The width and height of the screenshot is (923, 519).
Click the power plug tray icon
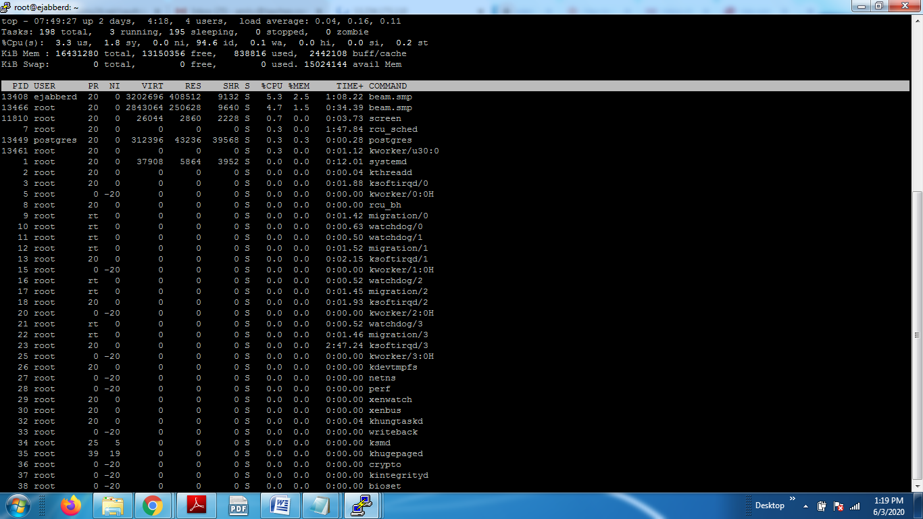(x=822, y=506)
